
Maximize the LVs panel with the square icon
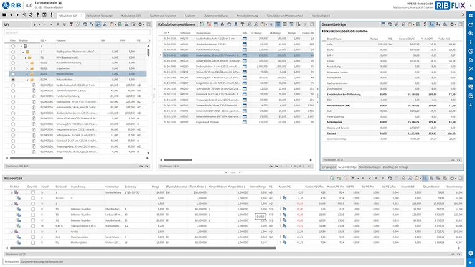[148, 24]
